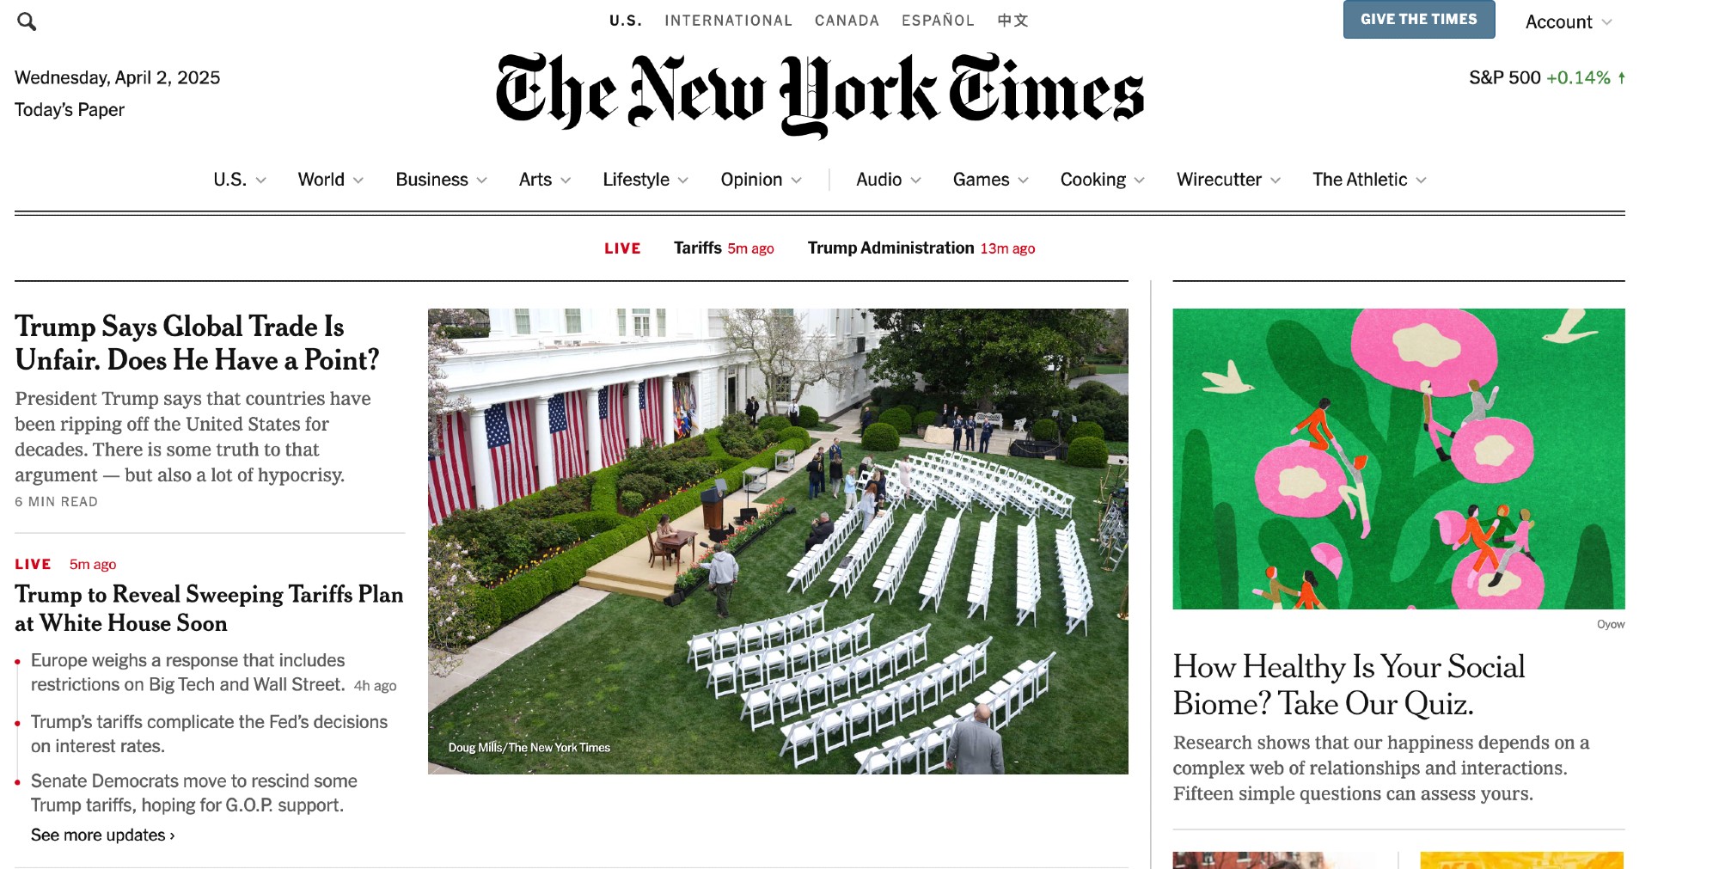Click the S&P 500 green up arrow
The image size is (1719, 869).
tap(1622, 77)
